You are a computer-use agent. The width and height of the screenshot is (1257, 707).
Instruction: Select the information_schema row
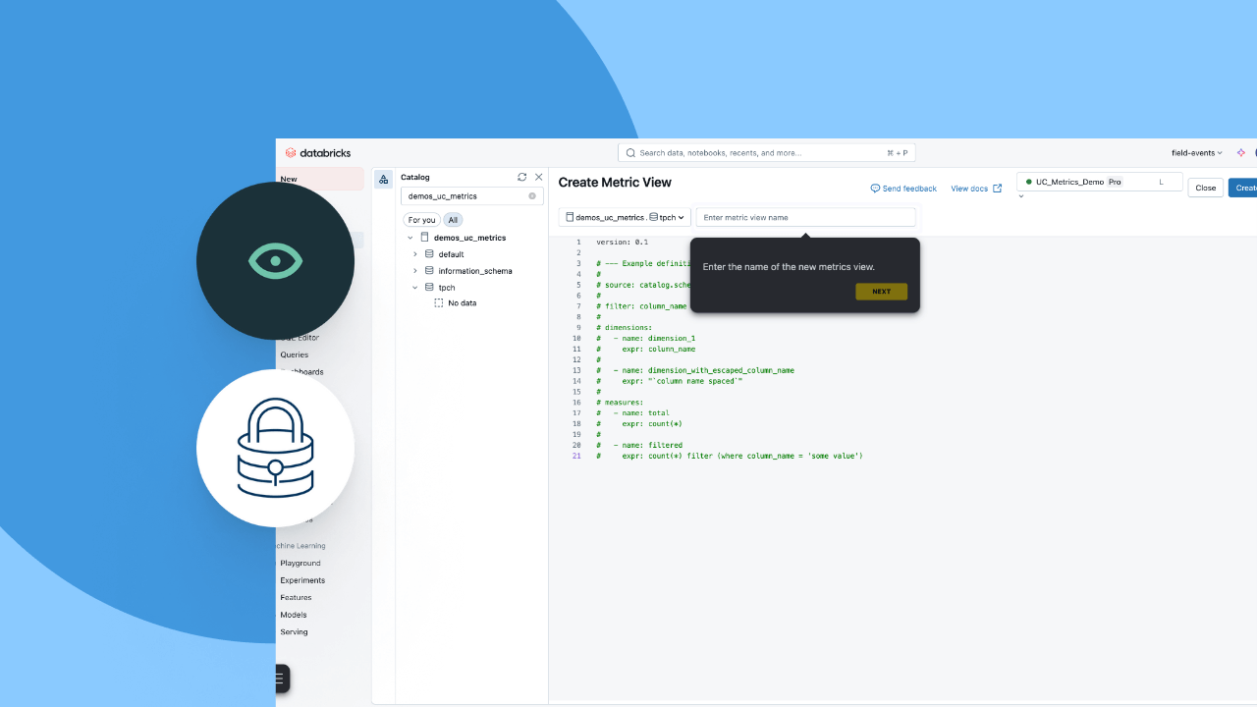pyautogui.click(x=474, y=271)
